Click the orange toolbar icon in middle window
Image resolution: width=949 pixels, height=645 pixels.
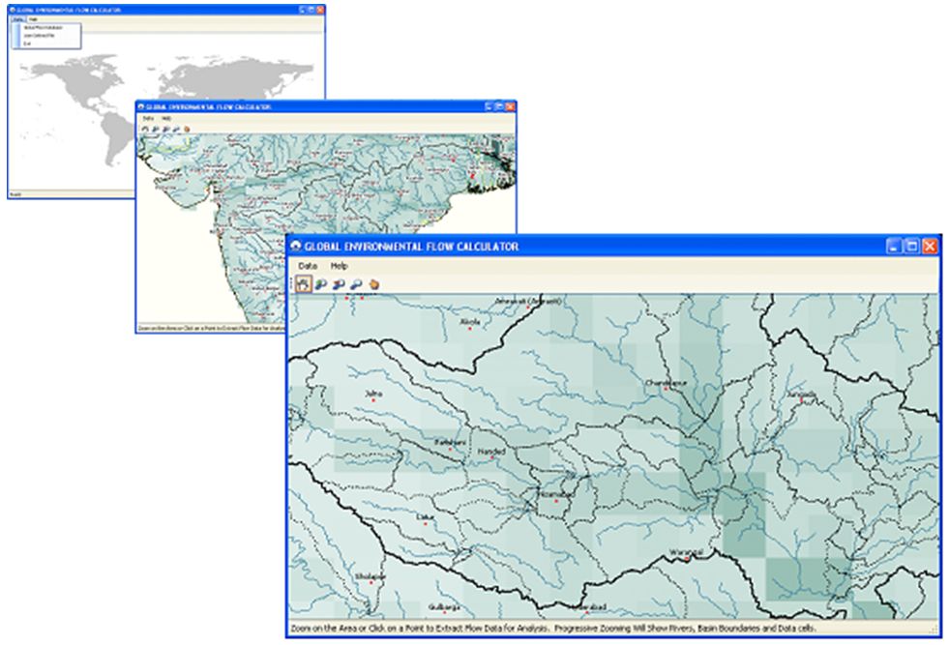coord(186,129)
